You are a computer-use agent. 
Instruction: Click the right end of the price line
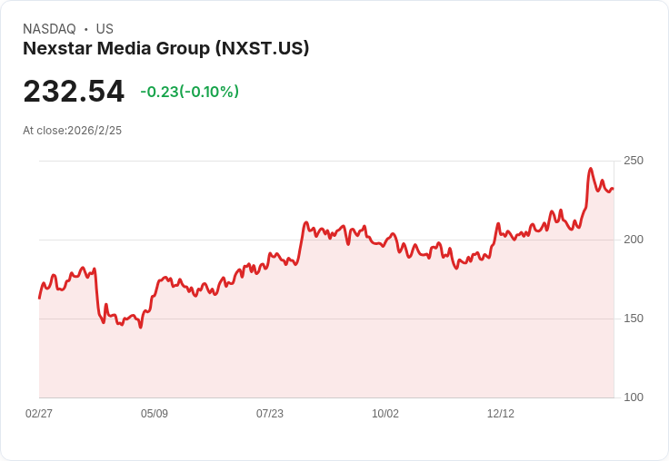(613, 189)
